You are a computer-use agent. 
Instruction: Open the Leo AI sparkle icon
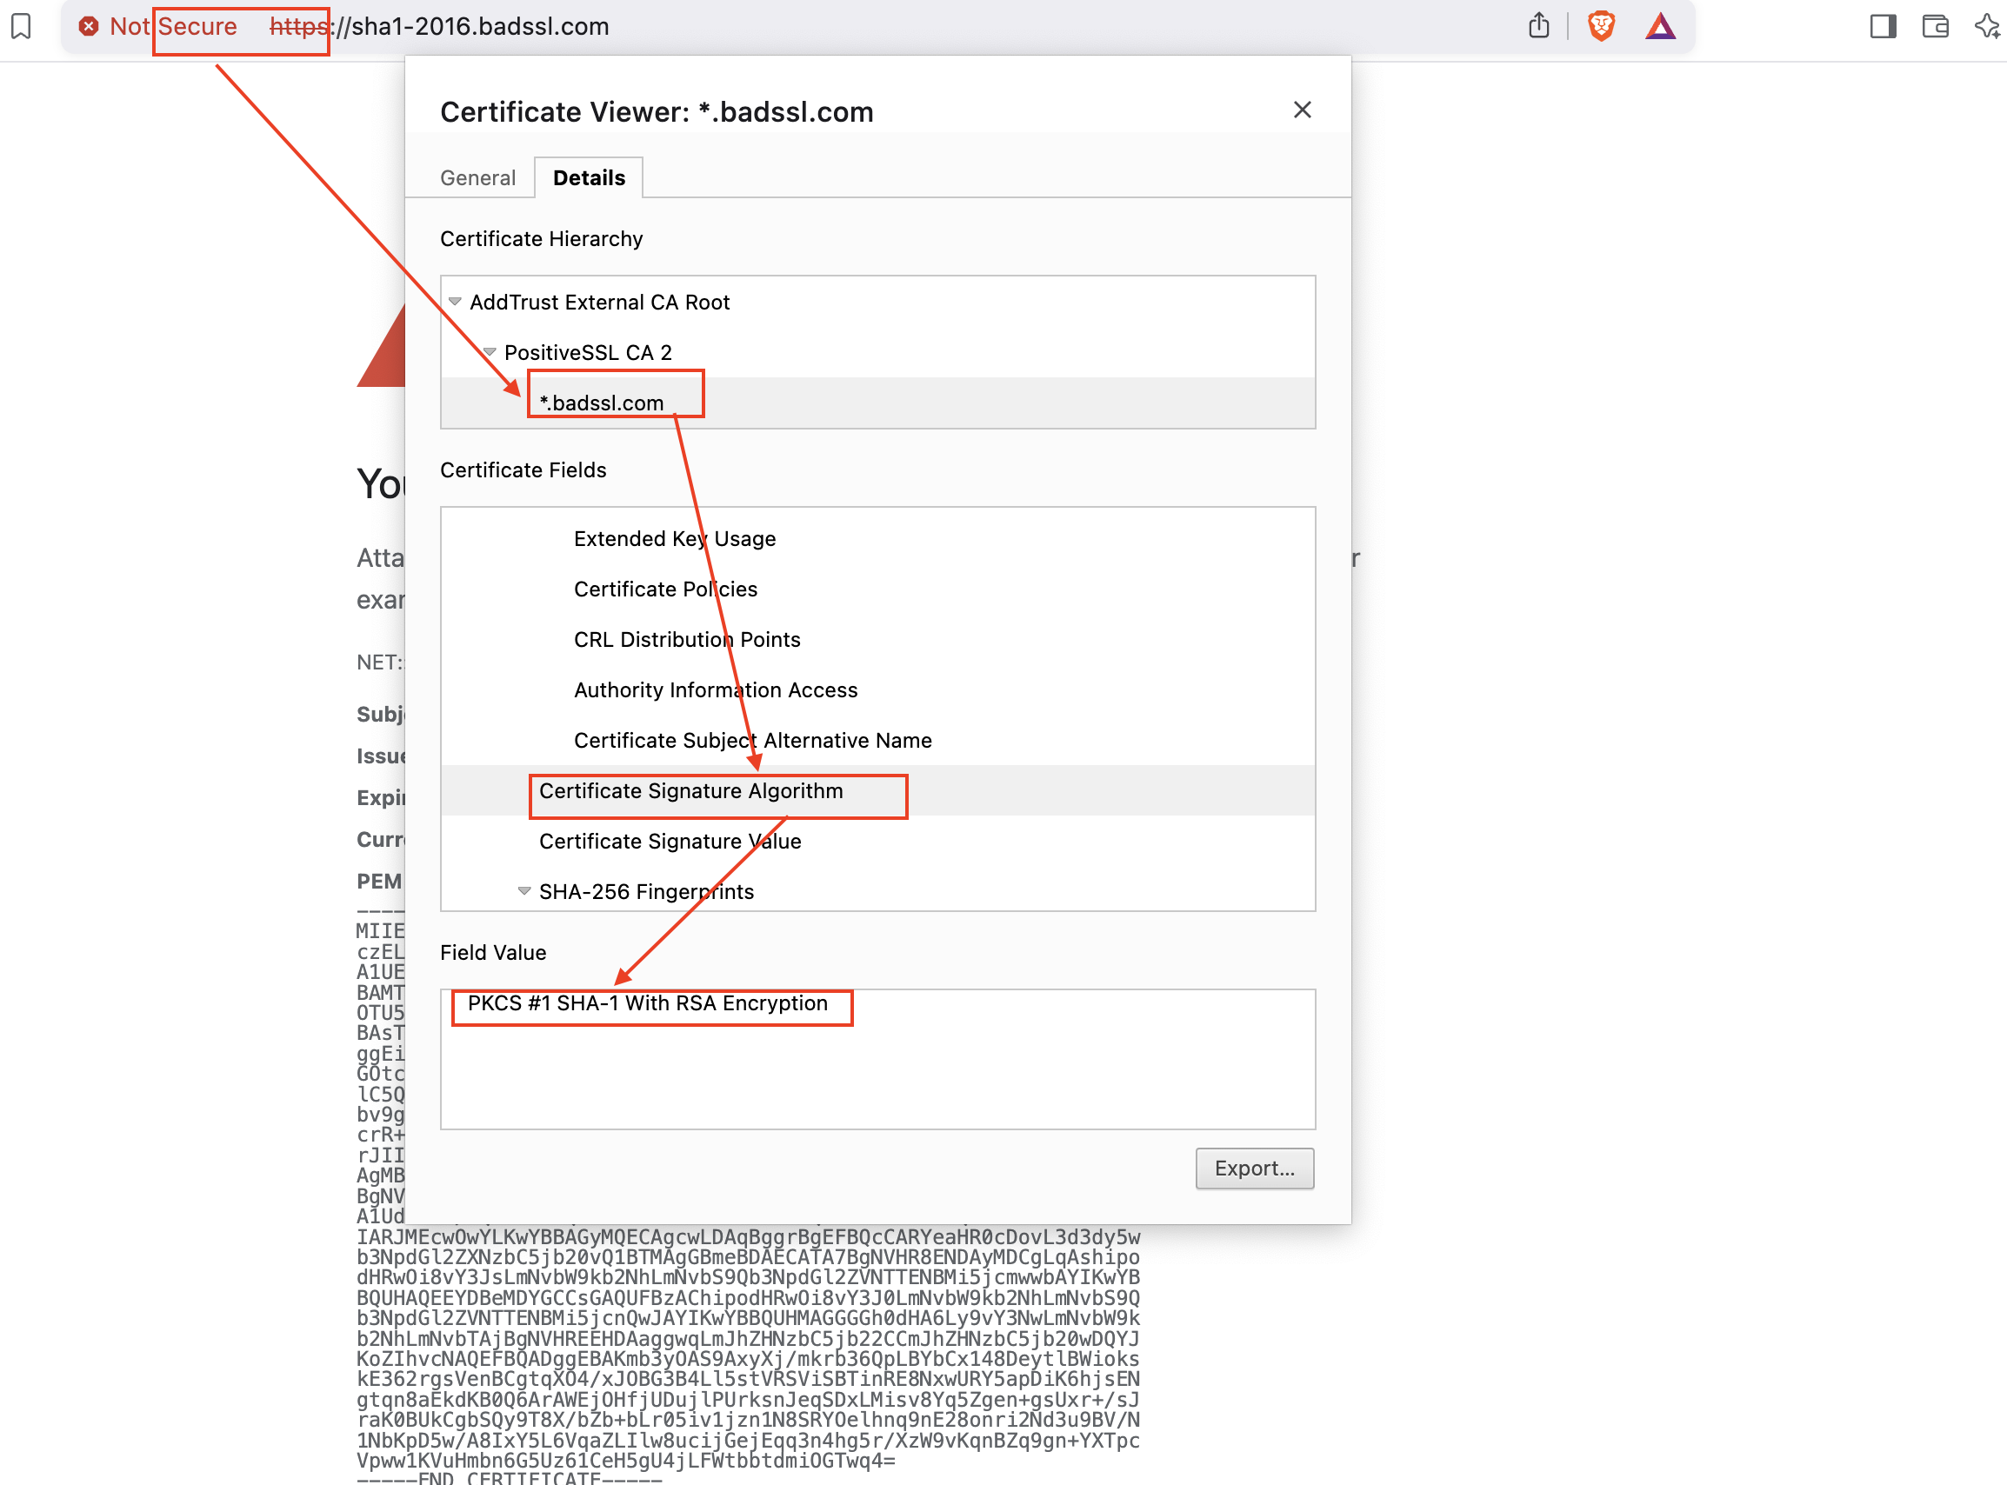(x=1987, y=26)
